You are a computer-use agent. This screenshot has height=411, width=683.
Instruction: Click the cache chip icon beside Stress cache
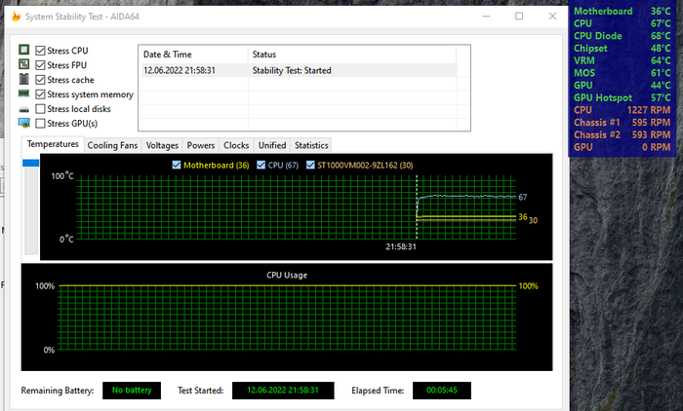tap(24, 79)
